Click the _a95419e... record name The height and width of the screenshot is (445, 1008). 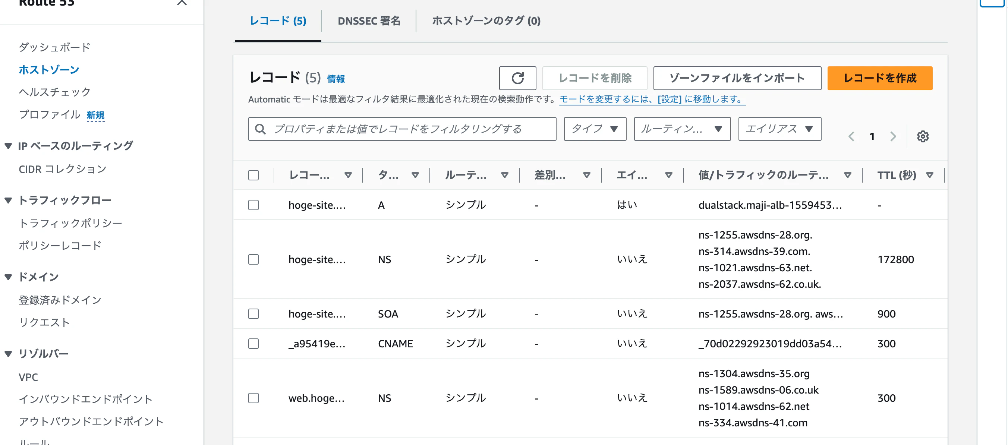(317, 343)
